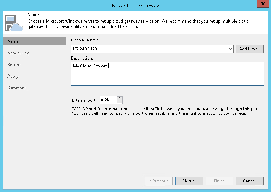Go to the Networking step
This screenshot has height=192, width=271.
(x=18, y=53)
